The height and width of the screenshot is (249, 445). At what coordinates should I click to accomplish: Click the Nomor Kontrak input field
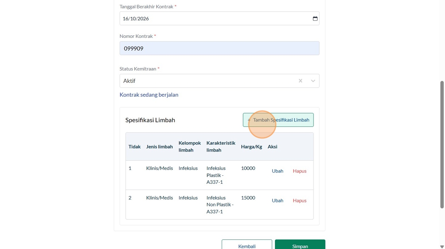point(219,49)
